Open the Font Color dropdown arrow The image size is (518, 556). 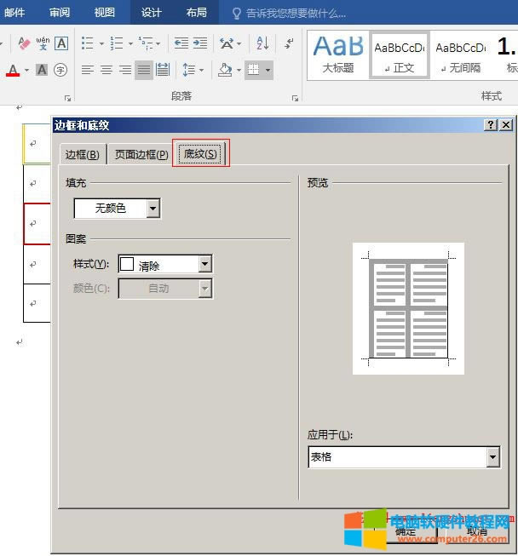click(x=26, y=70)
